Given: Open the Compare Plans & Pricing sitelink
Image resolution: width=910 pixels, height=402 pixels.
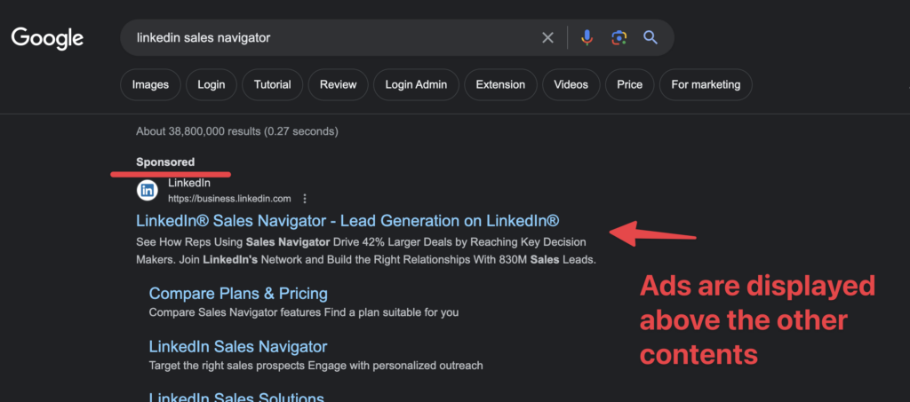Looking at the screenshot, I should pos(238,293).
